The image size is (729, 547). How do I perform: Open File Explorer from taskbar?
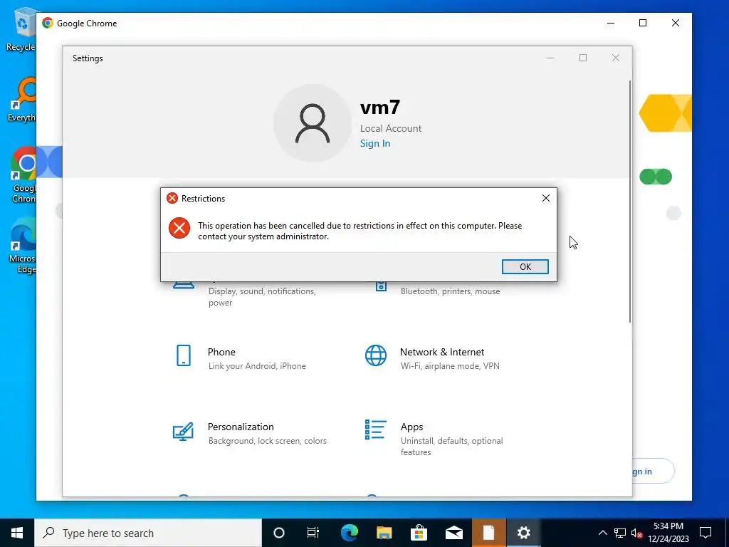click(384, 533)
